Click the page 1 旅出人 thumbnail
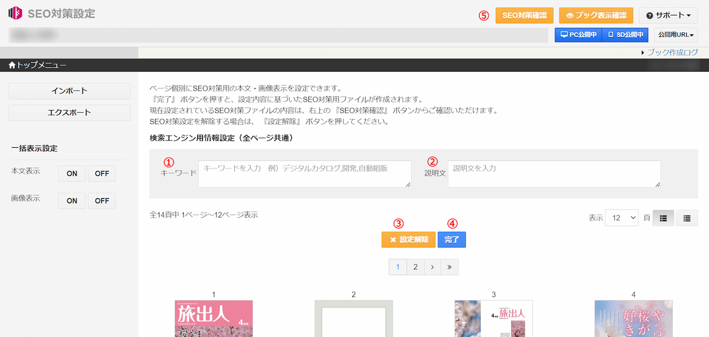 coord(213,319)
